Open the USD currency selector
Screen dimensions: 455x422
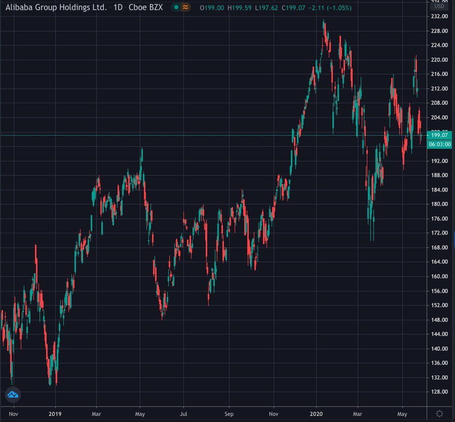coord(439,6)
